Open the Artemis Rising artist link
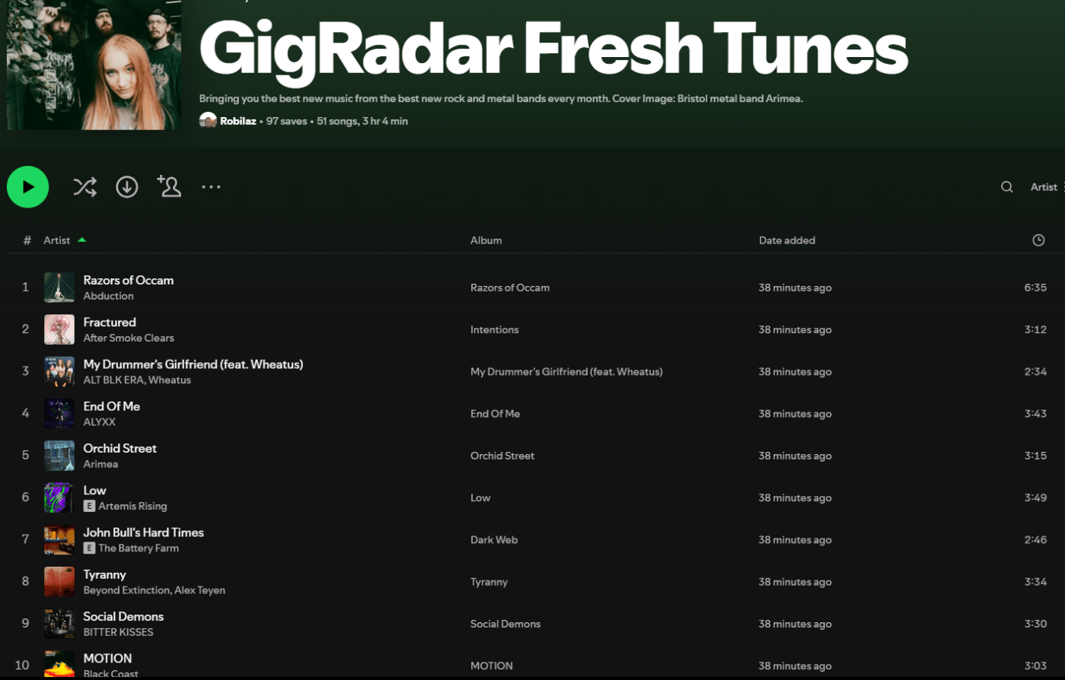Screen dimensions: 1065x680 [x=132, y=506]
